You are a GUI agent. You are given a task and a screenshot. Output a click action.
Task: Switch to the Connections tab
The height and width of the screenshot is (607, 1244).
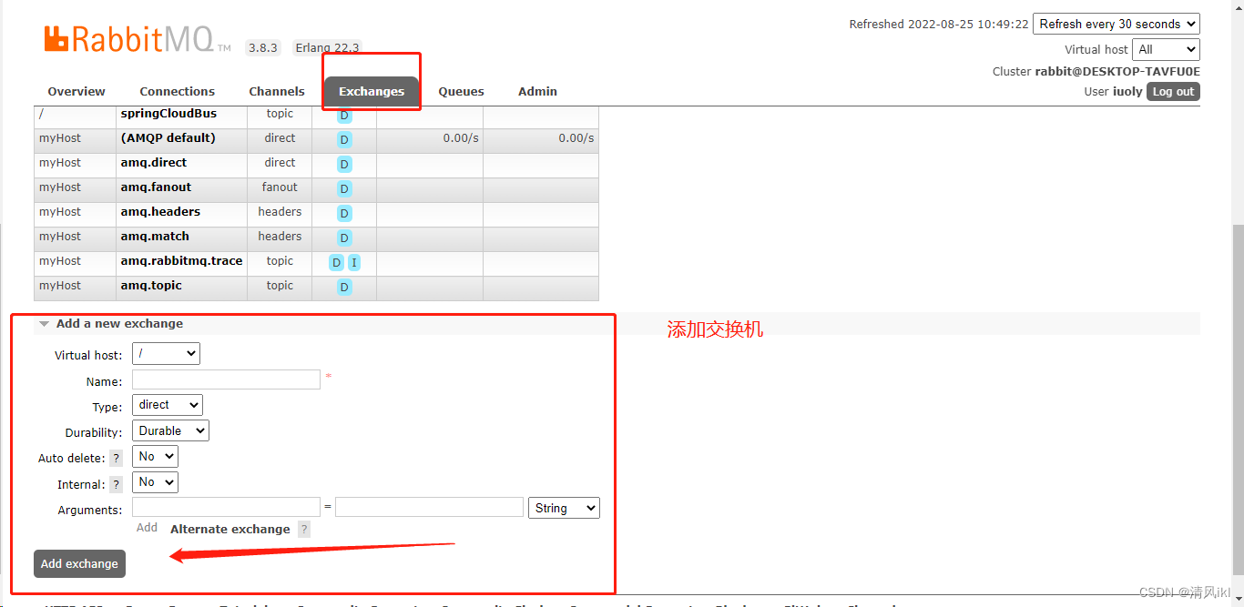click(177, 92)
